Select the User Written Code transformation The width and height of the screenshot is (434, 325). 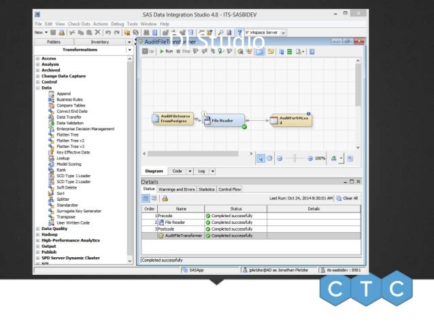(73, 223)
